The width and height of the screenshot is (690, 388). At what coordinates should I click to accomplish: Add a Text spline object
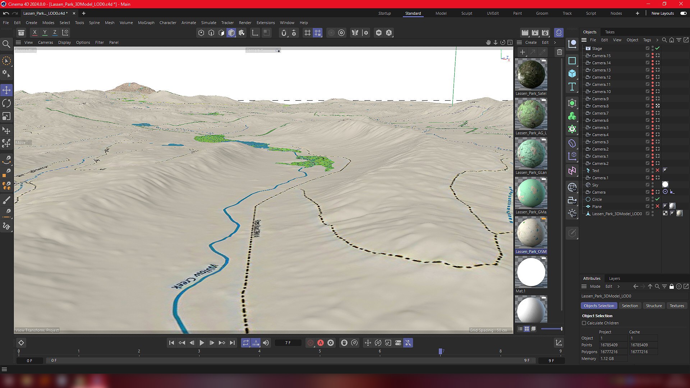coord(572,87)
